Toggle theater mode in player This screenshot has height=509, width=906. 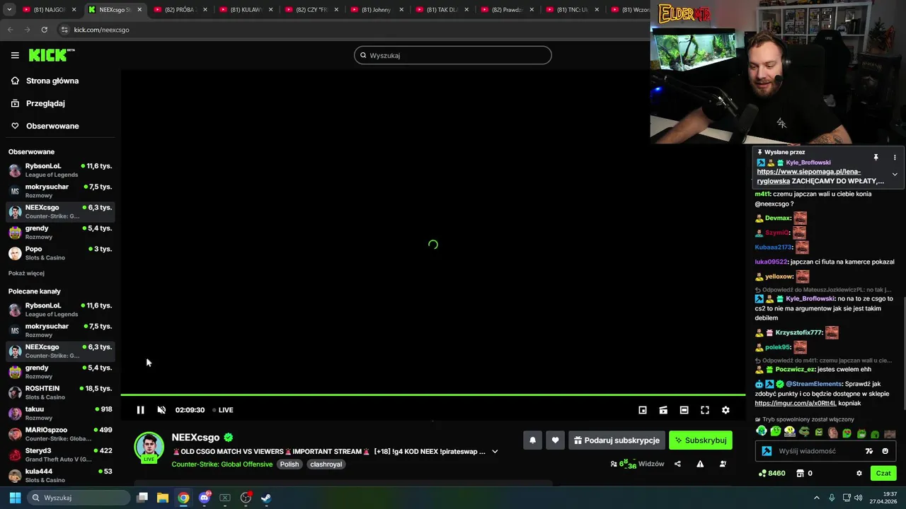tap(684, 410)
